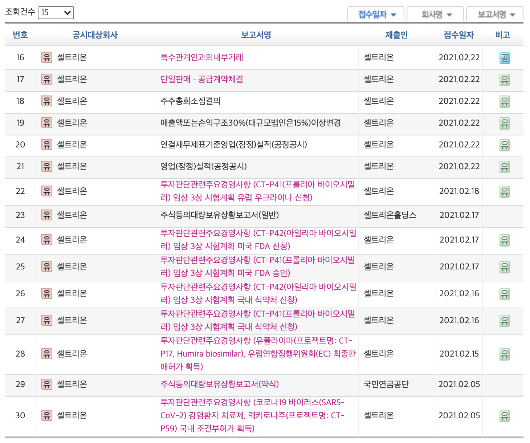Screen dimensions: 530x443
Task: Click the green 유 remark icon in row 28
Action: [x=505, y=354]
